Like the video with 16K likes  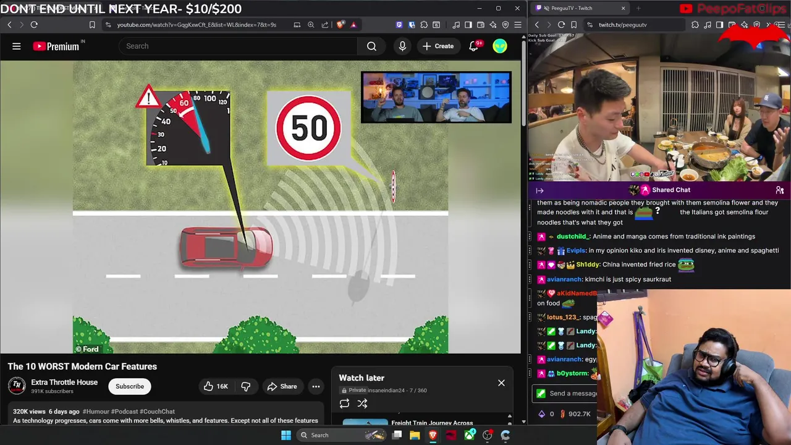(x=216, y=386)
